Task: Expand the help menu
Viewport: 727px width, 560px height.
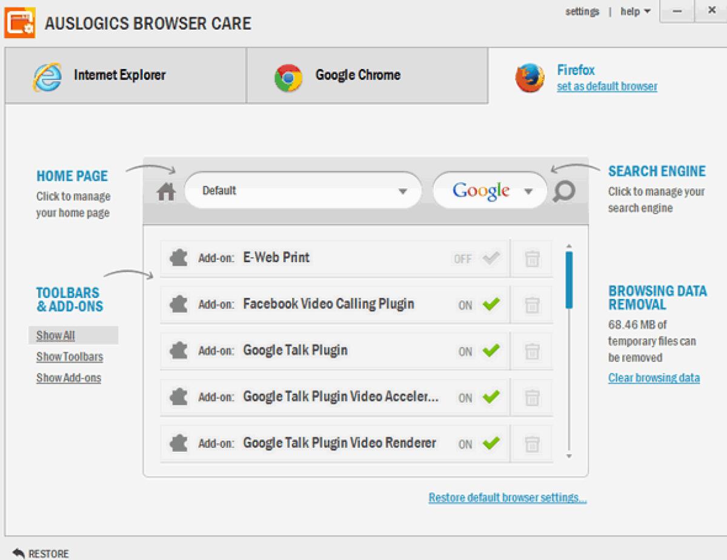Action: (x=634, y=11)
